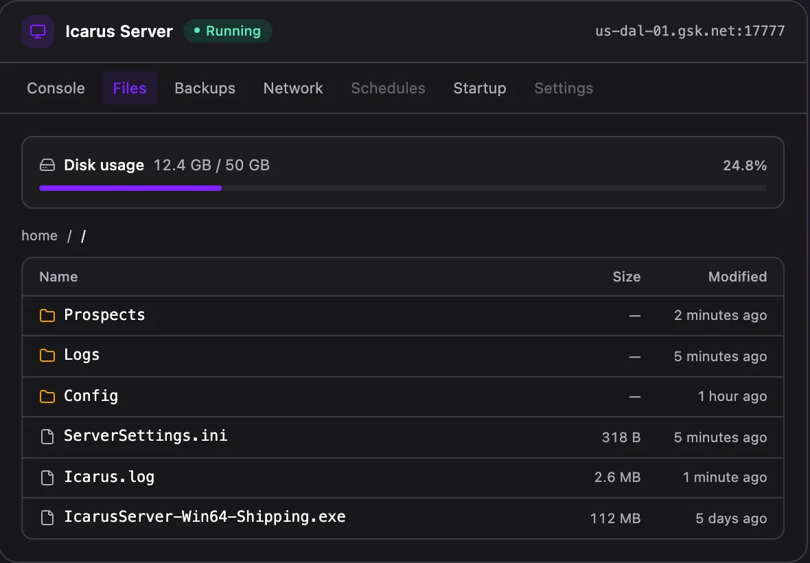The width and height of the screenshot is (810, 563).
Task: Click the 318 B size of ServerSettings.ini
Action: (x=621, y=437)
